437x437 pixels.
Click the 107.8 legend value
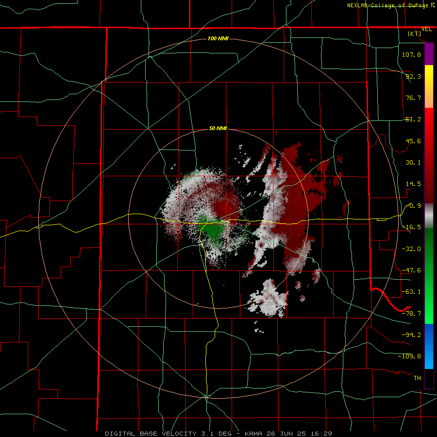click(411, 54)
